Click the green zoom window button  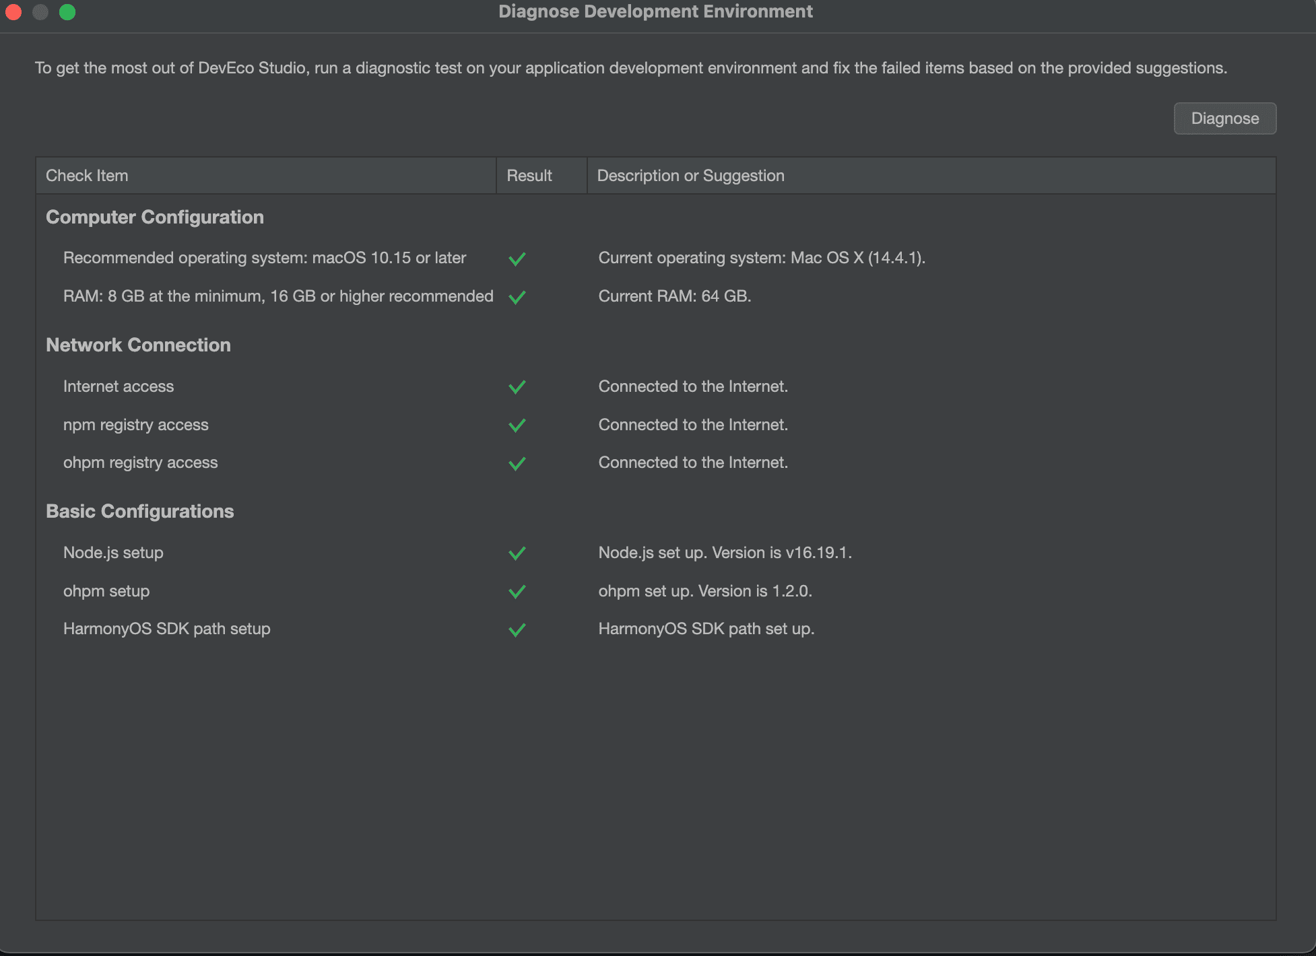(67, 12)
